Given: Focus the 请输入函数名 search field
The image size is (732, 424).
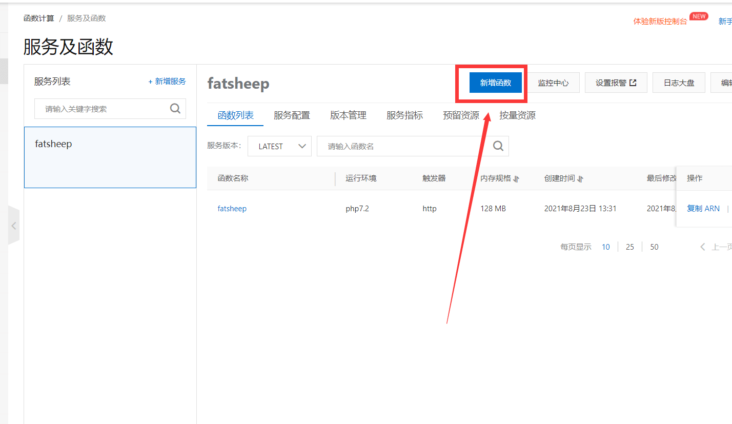Looking at the screenshot, I should (x=413, y=146).
